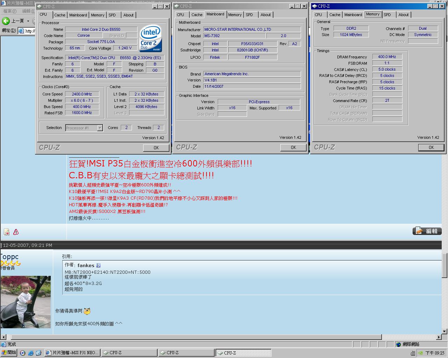448x358 pixels.
Task: Switch to the second CPU-Z taskbar button
Action: (x=186, y=353)
